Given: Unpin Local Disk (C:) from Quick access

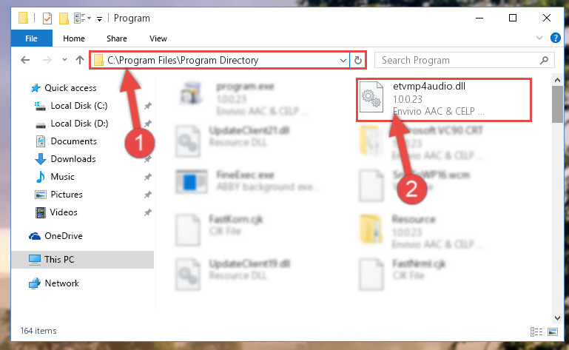Looking at the screenshot, I should (148, 106).
